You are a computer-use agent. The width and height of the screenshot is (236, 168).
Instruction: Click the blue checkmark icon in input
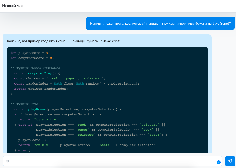[218, 162]
